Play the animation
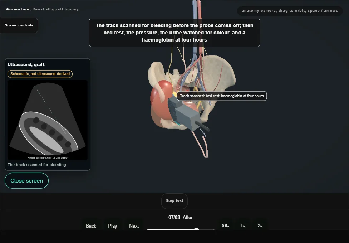The width and height of the screenshot is (349, 243). point(112,226)
